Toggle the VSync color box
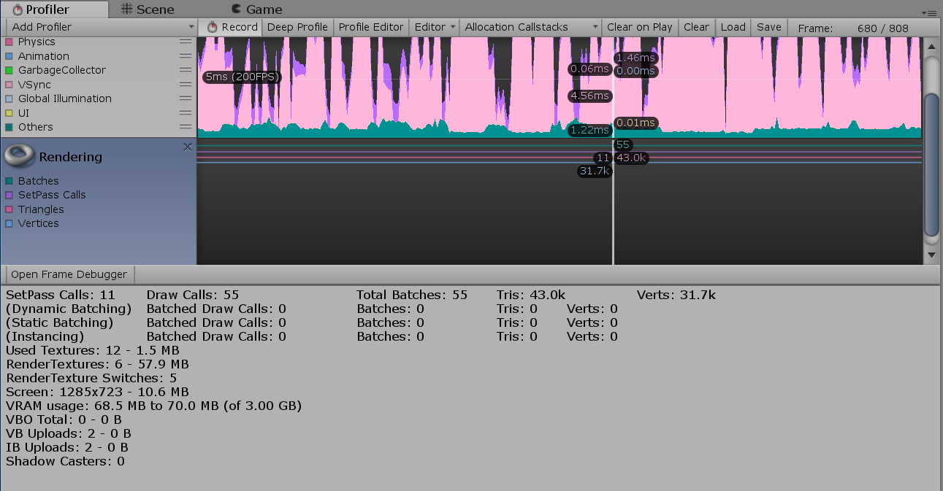Screen dimensions: 943x491 pyautogui.click(x=9, y=85)
